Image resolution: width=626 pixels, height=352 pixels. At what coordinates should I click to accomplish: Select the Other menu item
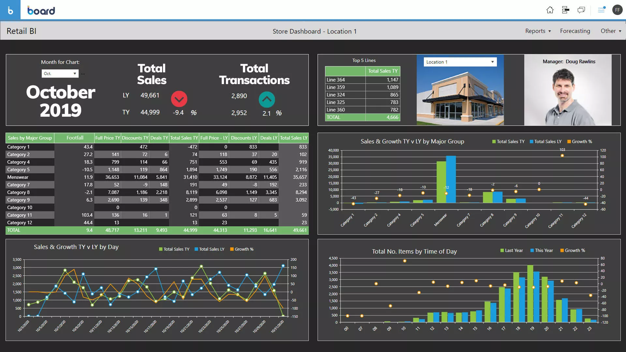pyautogui.click(x=611, y=31)
